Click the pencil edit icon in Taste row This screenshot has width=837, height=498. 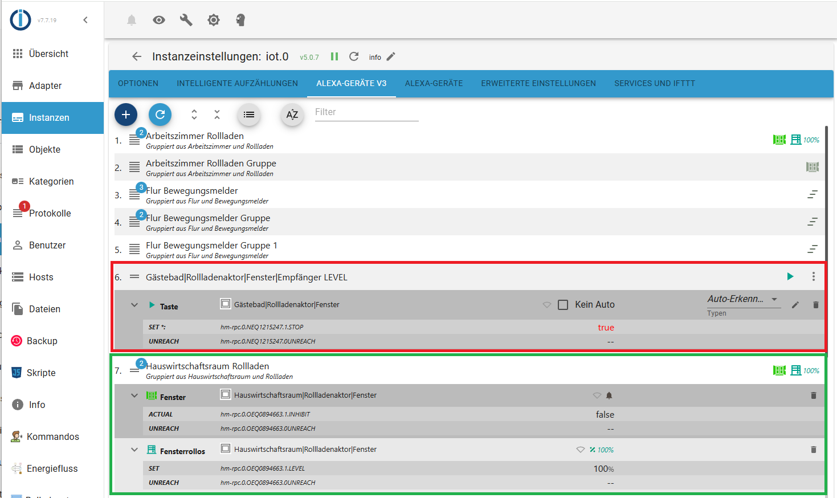tap(795, 305)
